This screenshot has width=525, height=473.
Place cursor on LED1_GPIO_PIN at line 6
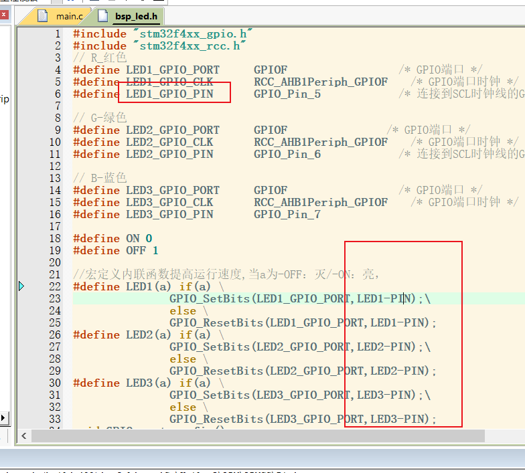pyautogui.click(x=169, y=94)
